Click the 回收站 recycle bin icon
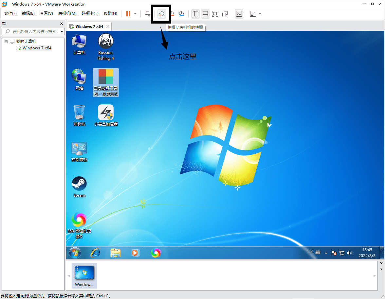 (79, 115)
